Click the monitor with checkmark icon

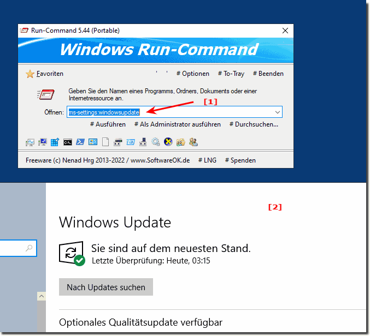click(43, 142)
